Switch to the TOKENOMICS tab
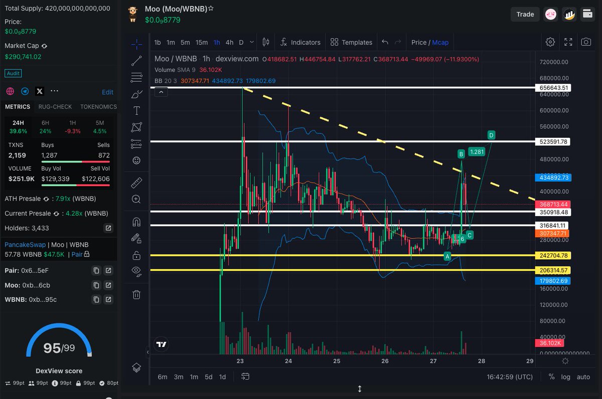 (x=98, y=107)
